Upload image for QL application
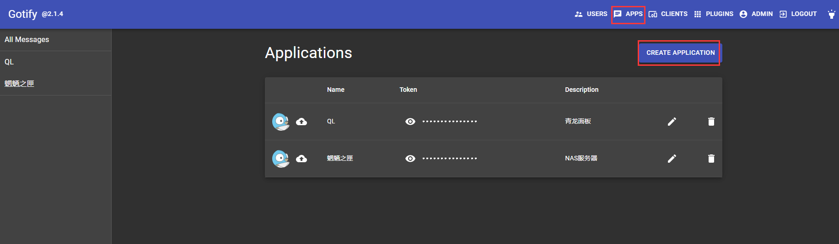This screenshot has height=244, width=839. click(x=301, y=122)
